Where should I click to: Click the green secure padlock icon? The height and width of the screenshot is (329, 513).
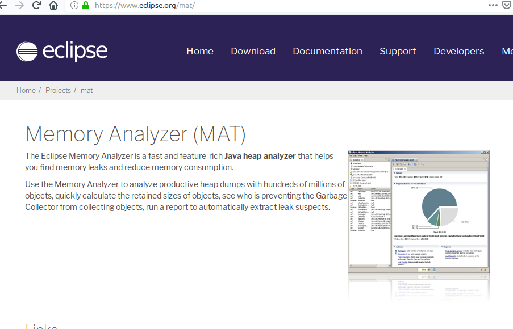tap(86, 5)
